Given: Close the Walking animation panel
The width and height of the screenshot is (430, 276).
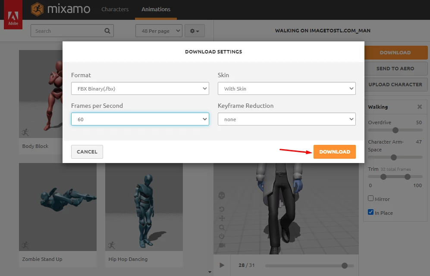Looking at the screenshot, I should [420, 107].
